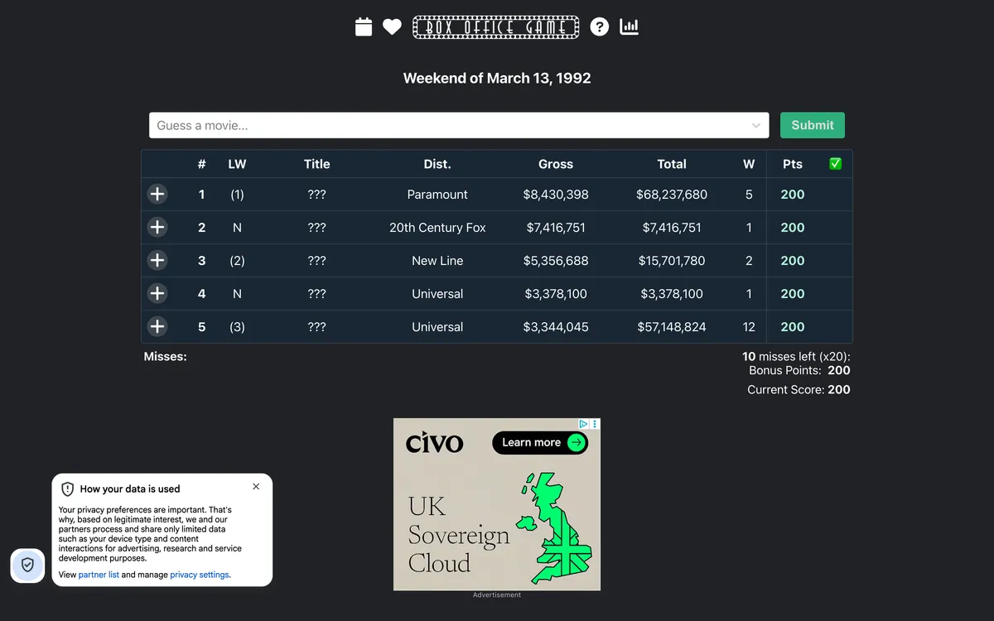The image size is (994, 621).
Task: Click the ad choices icon
Action: pos(584,424)
